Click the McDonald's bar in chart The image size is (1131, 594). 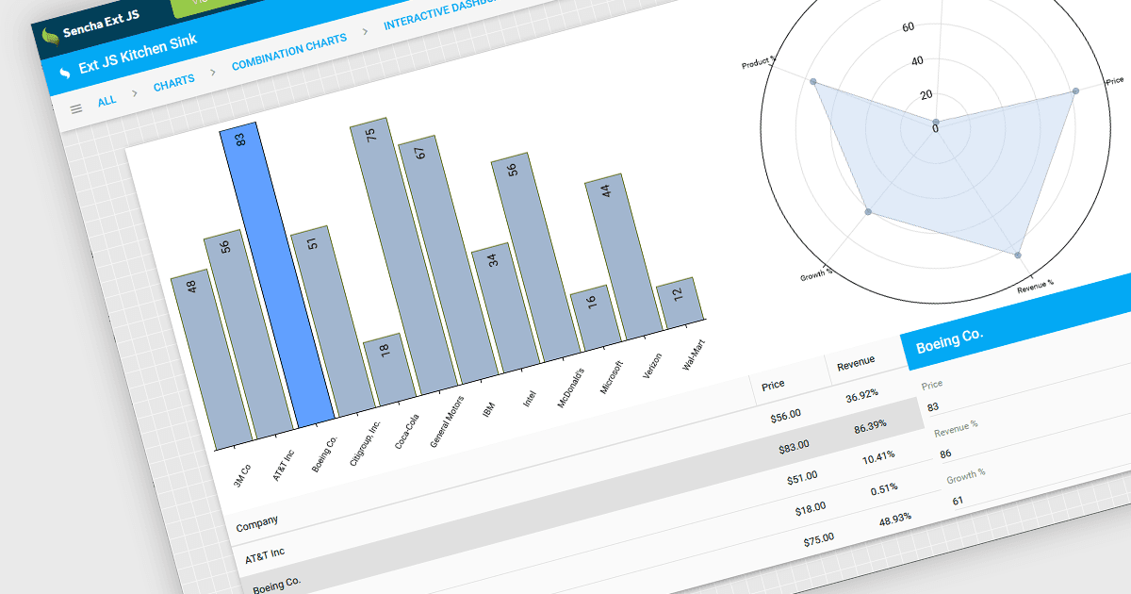point(536,259)
